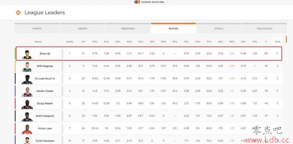Sort by the RANK column header
Viewport: 293px width, 144px height.
tap(70, 42)
